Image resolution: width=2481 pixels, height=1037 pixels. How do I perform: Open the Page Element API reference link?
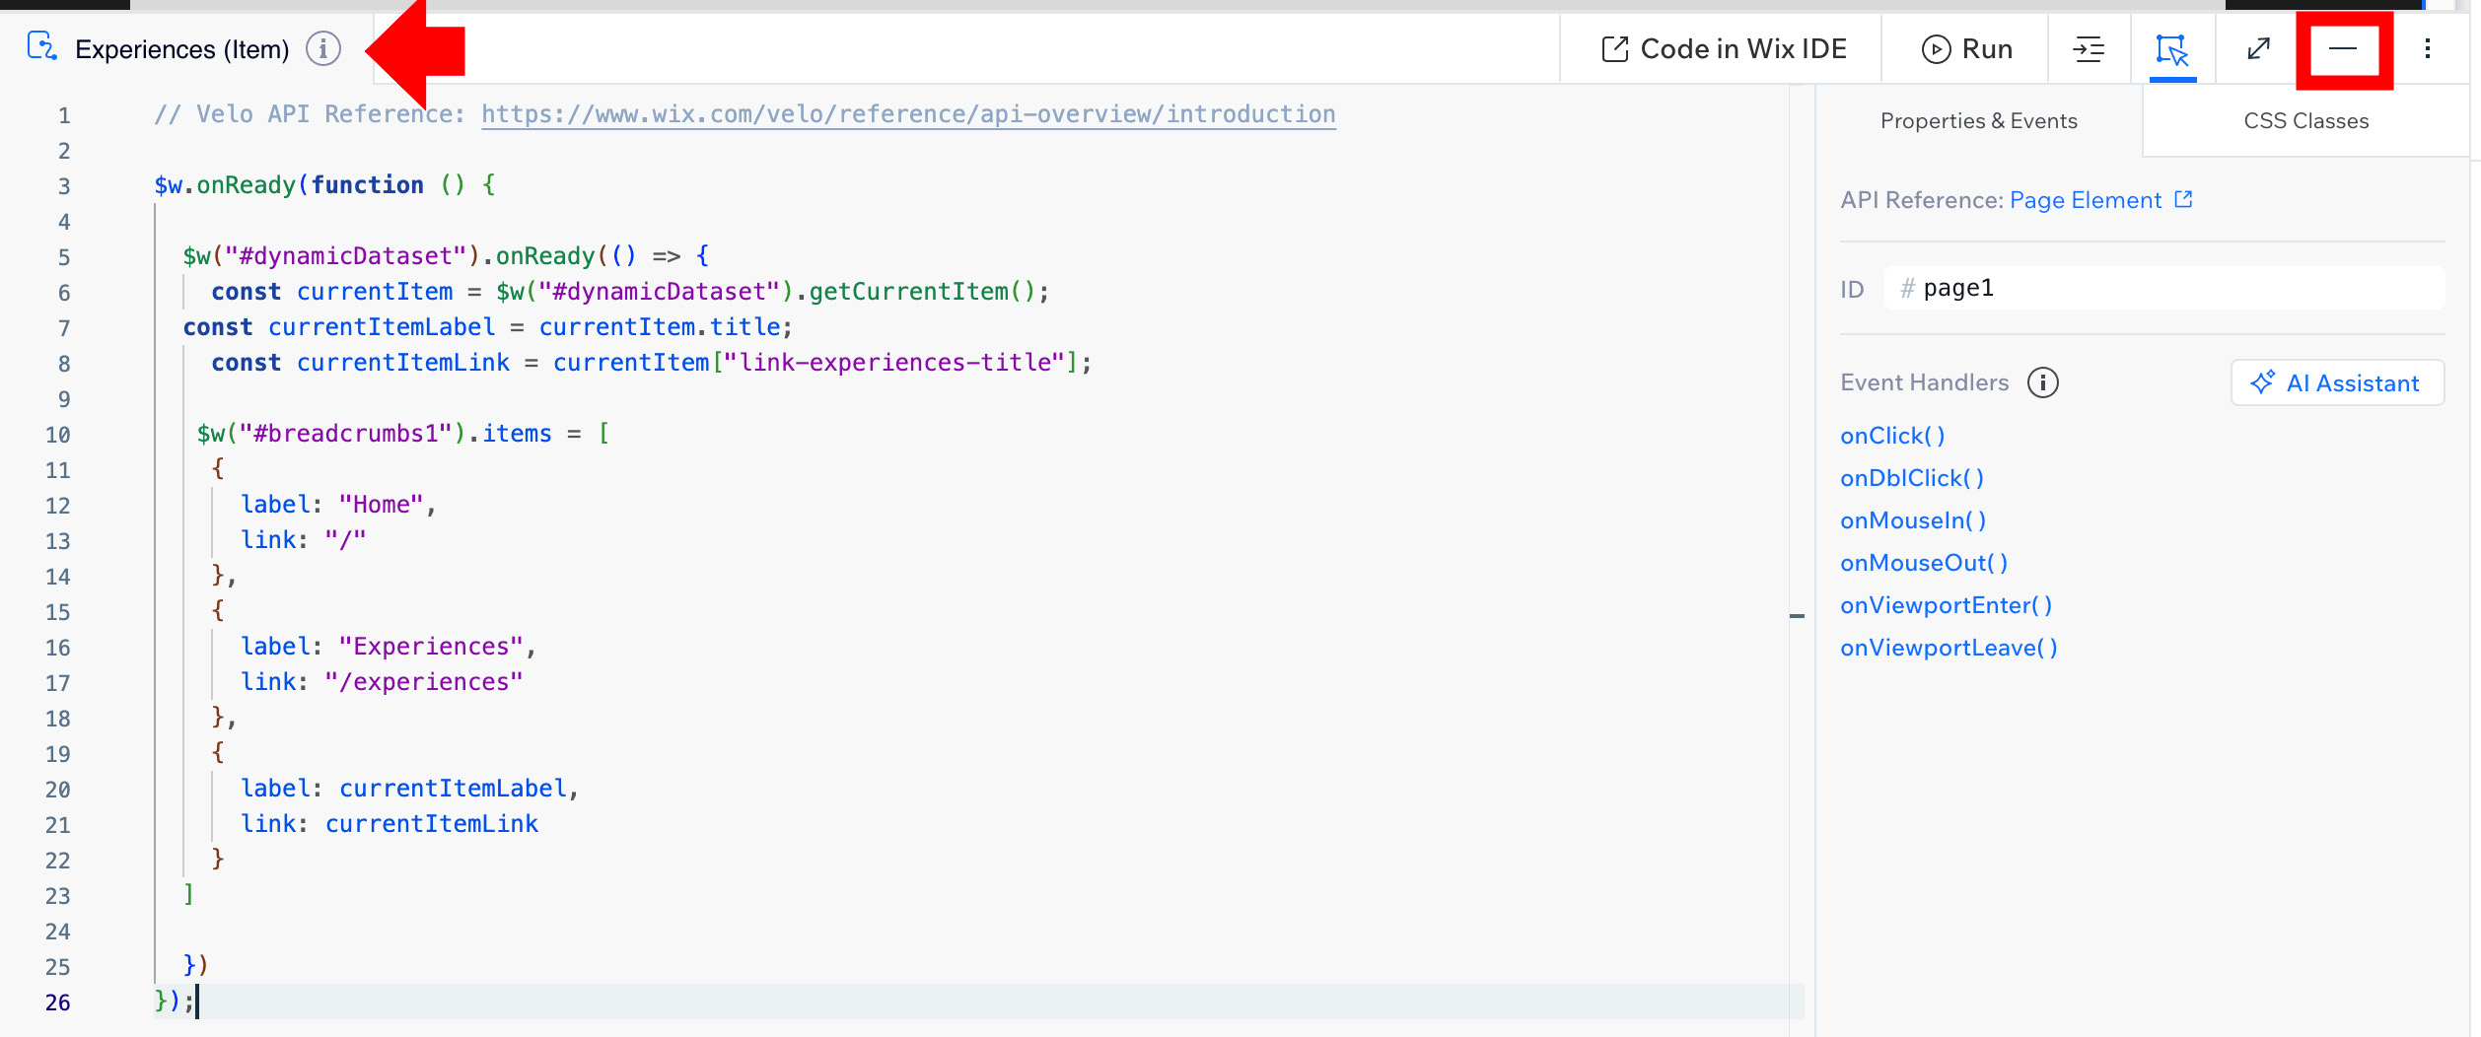tap(2085, 200)
